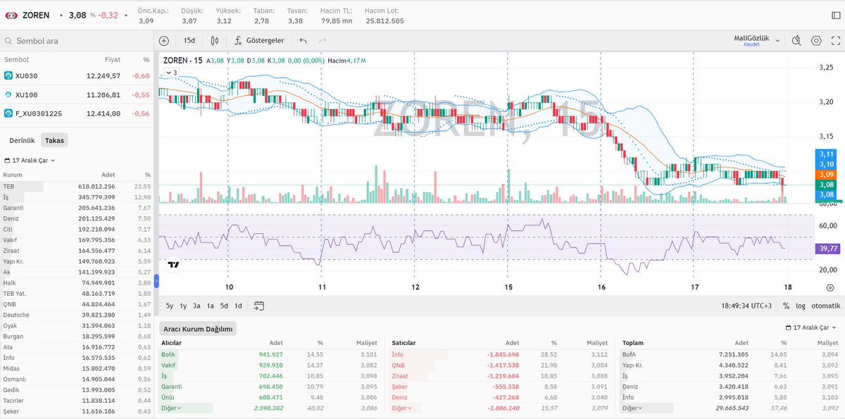Click the ZOREN stock logo icon
The height and width of the screenshot is (419, 845).
[11, 15]
